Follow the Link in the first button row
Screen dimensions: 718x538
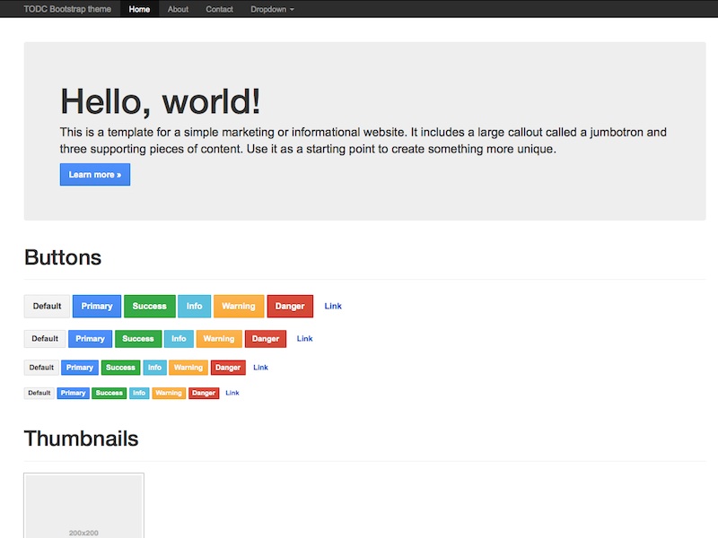tap(333, 306)
